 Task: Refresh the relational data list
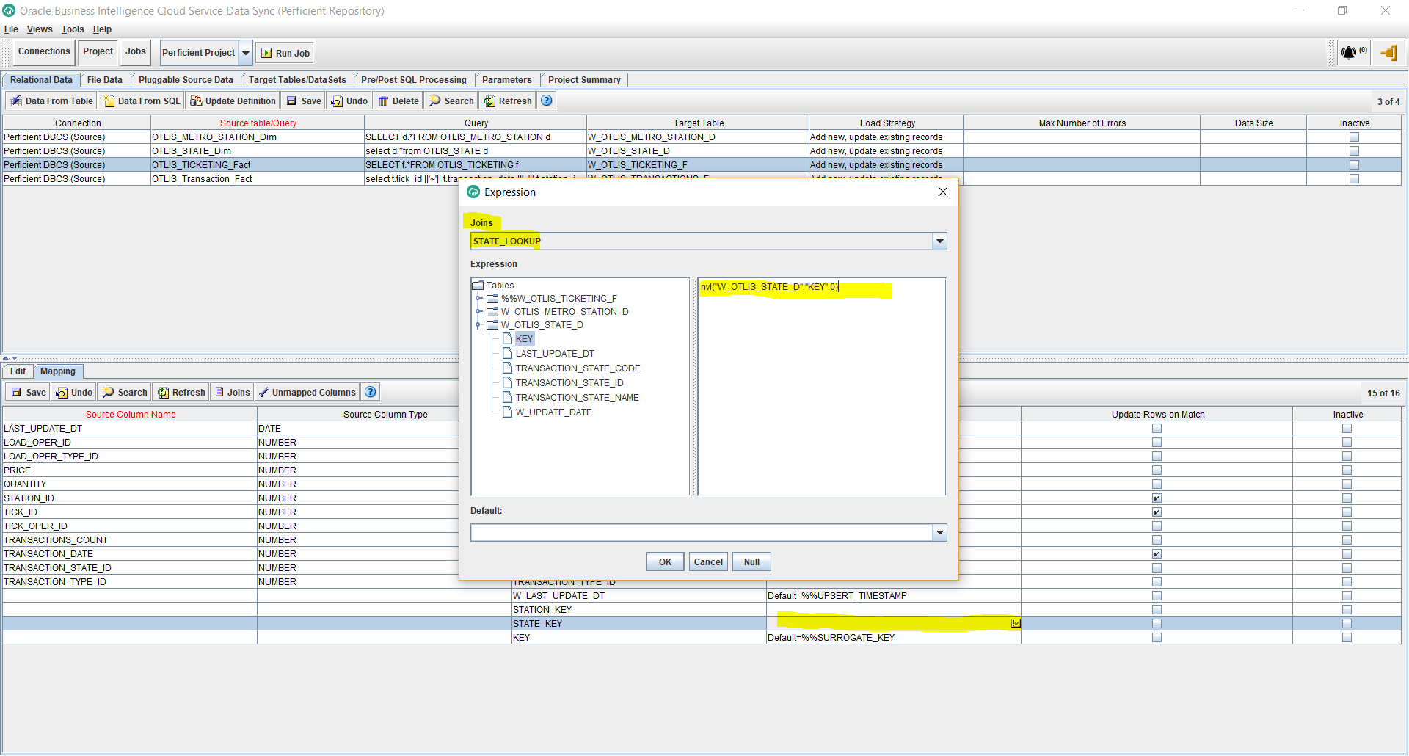508,101
